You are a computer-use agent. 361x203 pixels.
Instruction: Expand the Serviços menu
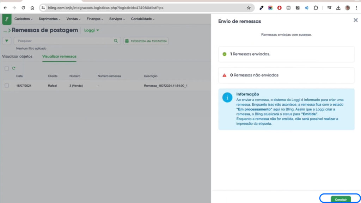(117, 19)
